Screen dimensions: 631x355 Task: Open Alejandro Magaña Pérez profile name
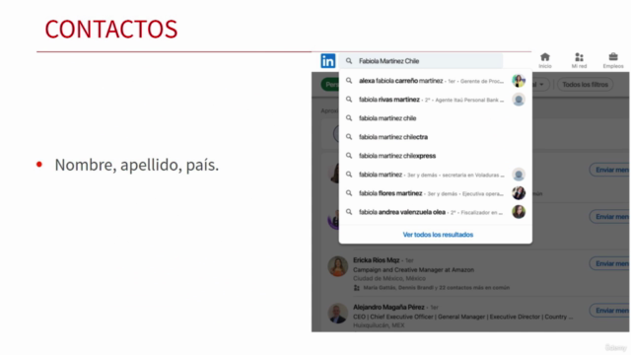(x=388, y=307)
